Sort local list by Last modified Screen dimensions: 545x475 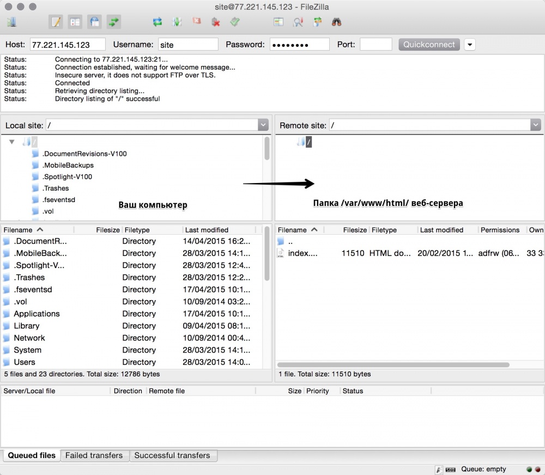[219, 230]
